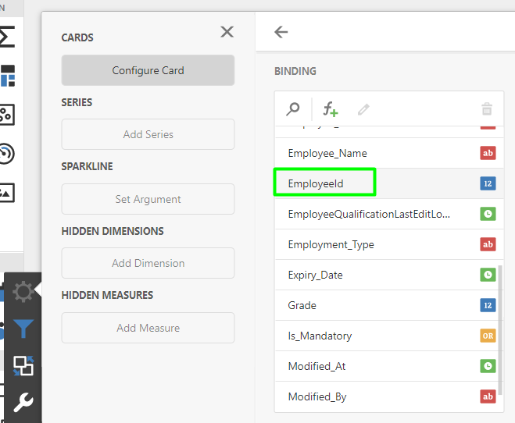
Task: Open the filter funnel menu
Action: click(x=23, y=329)
